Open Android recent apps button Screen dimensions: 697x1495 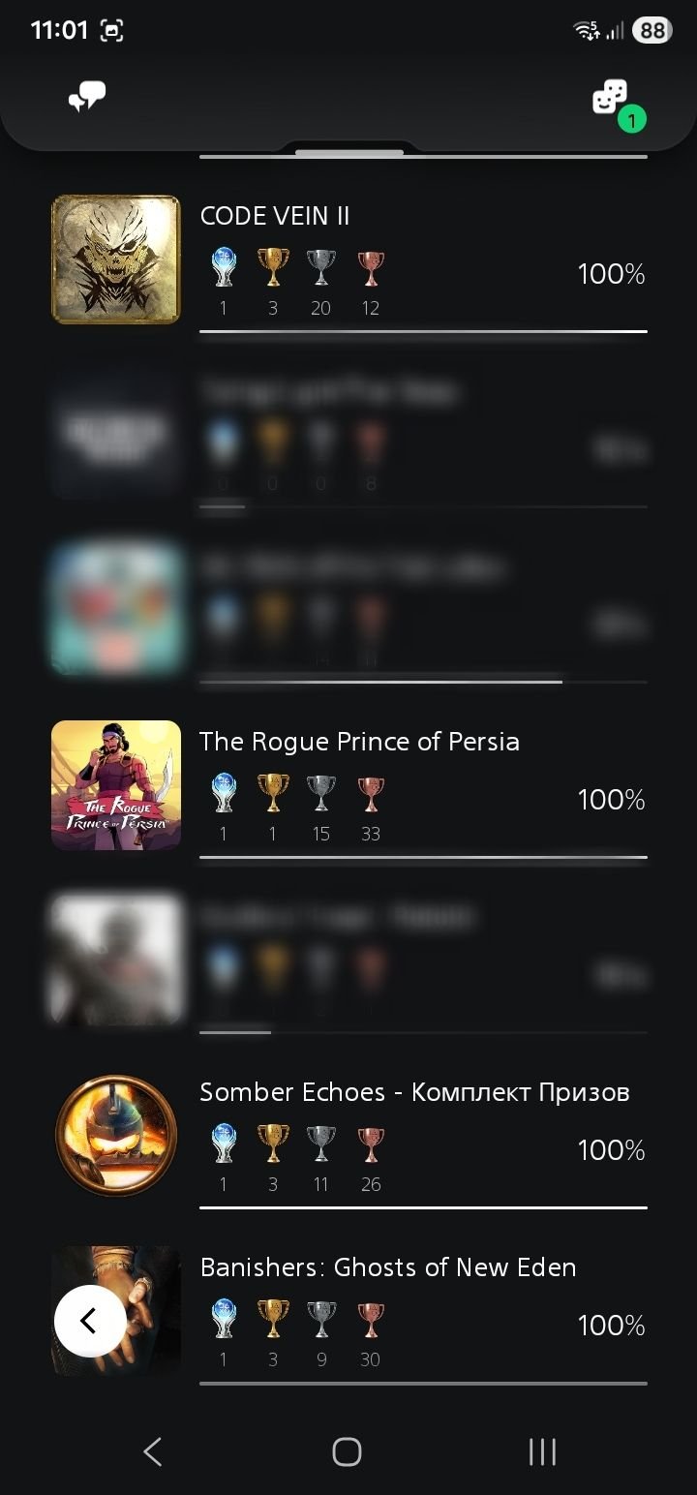click(542, 1451)
